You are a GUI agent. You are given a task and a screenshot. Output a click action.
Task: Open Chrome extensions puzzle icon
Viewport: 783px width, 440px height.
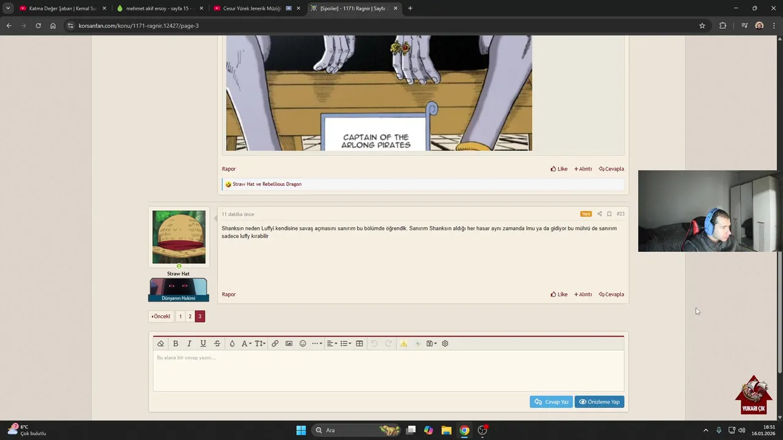point(723,26)
